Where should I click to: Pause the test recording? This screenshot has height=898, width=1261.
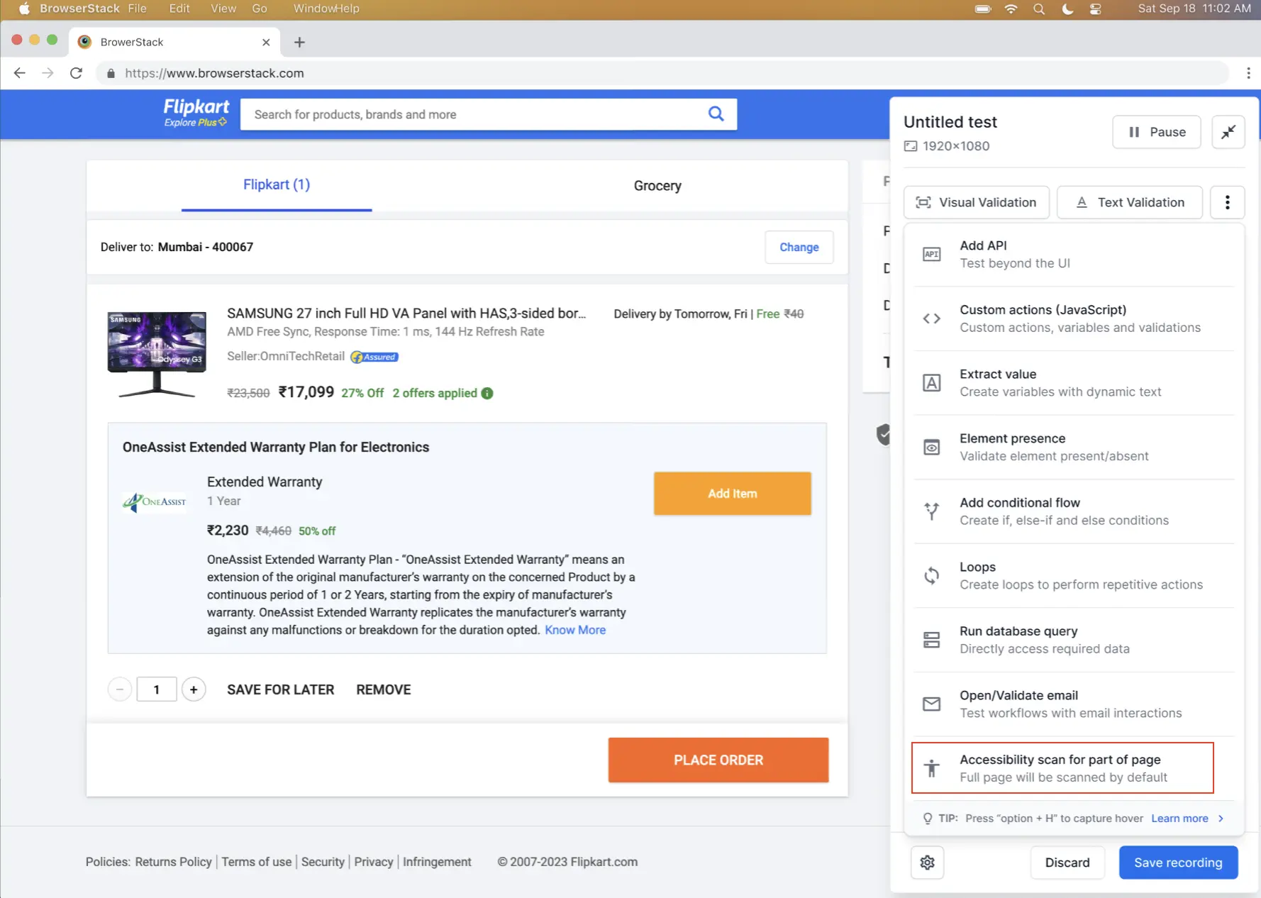click(1156, 132)
